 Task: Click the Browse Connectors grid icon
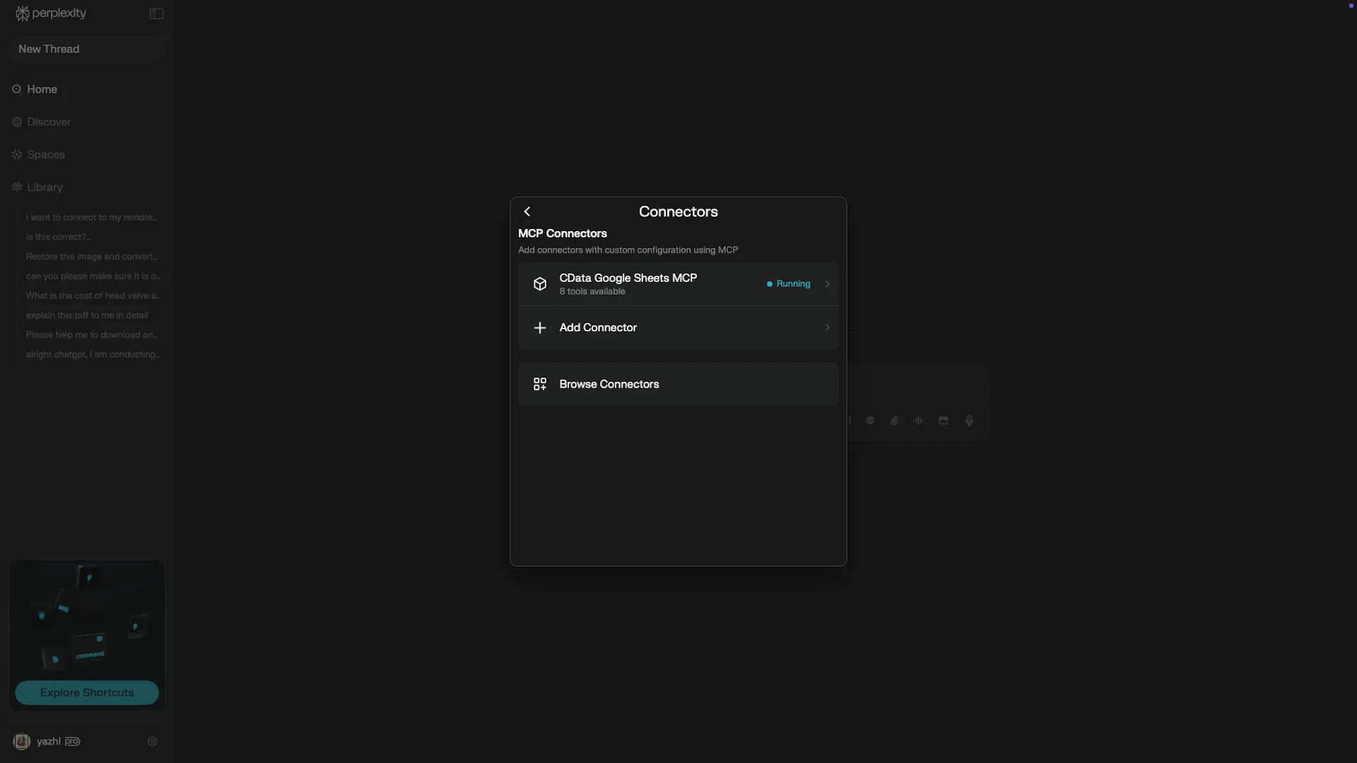pos(540,384)
